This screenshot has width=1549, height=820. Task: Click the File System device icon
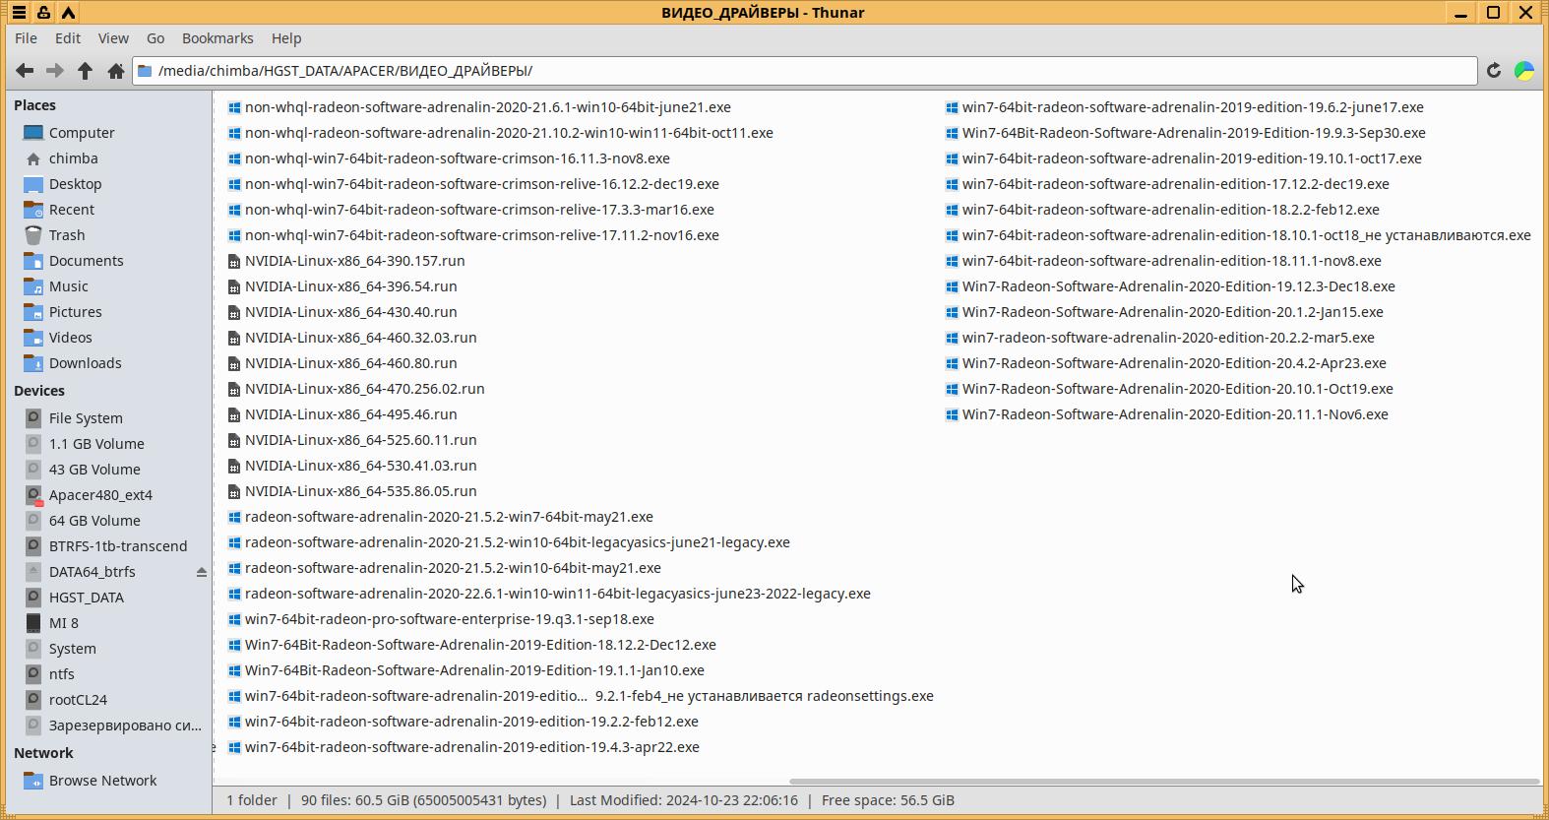tap(33, 418)
